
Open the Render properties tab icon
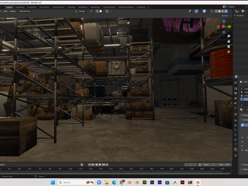point(236,89)
